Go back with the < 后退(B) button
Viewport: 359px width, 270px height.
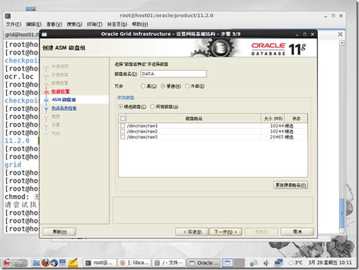(x=192, y=232)
